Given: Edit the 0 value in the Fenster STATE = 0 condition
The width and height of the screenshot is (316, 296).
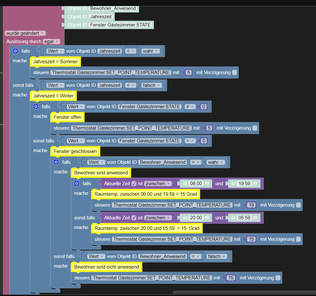Looking at the screenshot, I should click(x=204, y=141).
